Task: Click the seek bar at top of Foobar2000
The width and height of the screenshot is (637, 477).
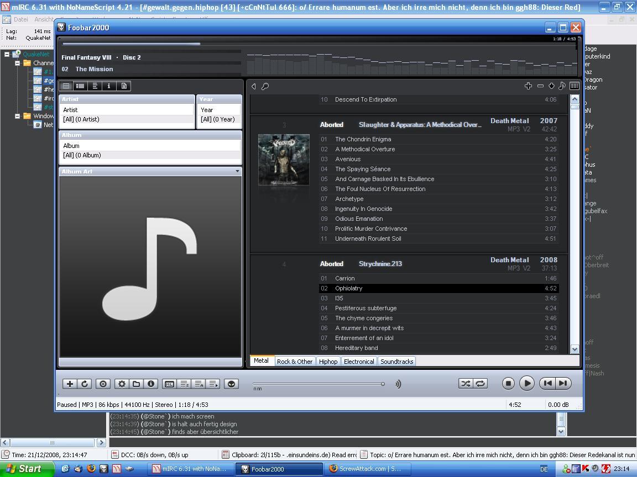Action: [x=319, y=44]
